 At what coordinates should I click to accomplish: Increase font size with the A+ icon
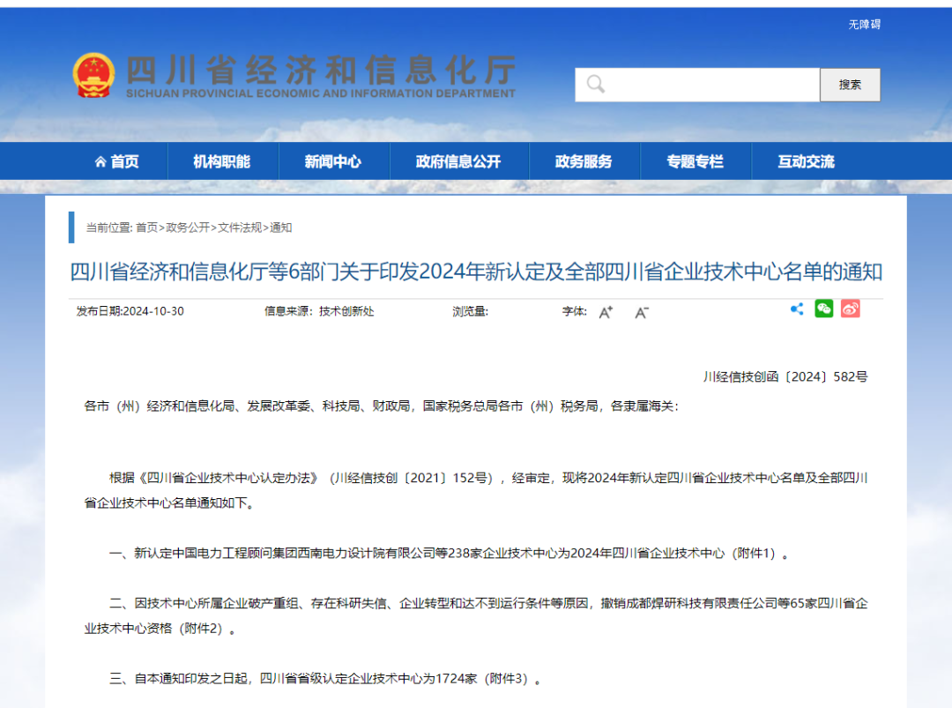[x=605, y=311]
